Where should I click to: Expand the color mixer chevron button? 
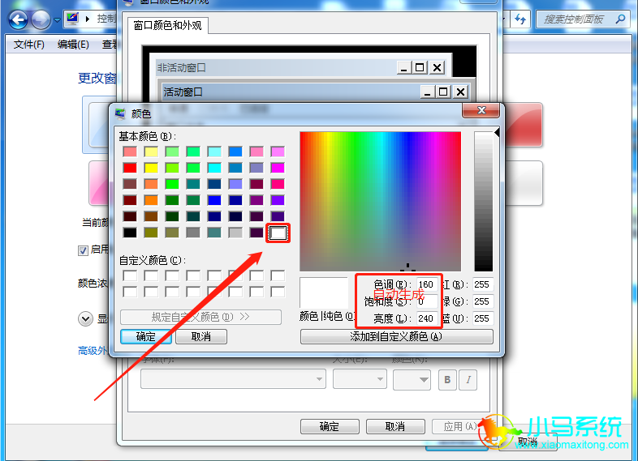click(85, 319)
